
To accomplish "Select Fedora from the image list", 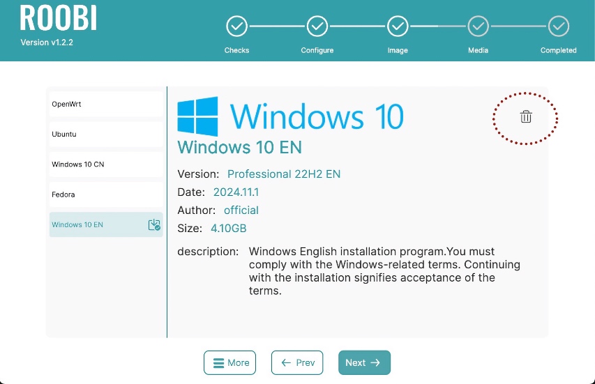I will click(x=106, y=194).
